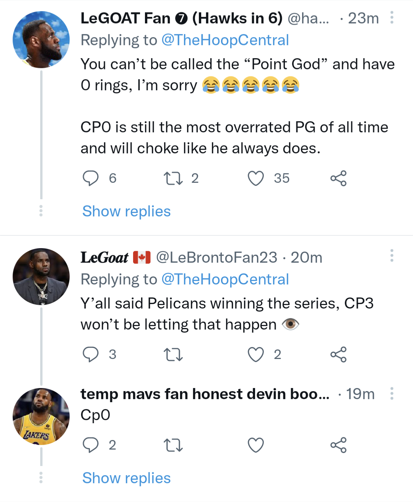
Task: Open the Lakers jersey profile picture
Action: [41, 416]
